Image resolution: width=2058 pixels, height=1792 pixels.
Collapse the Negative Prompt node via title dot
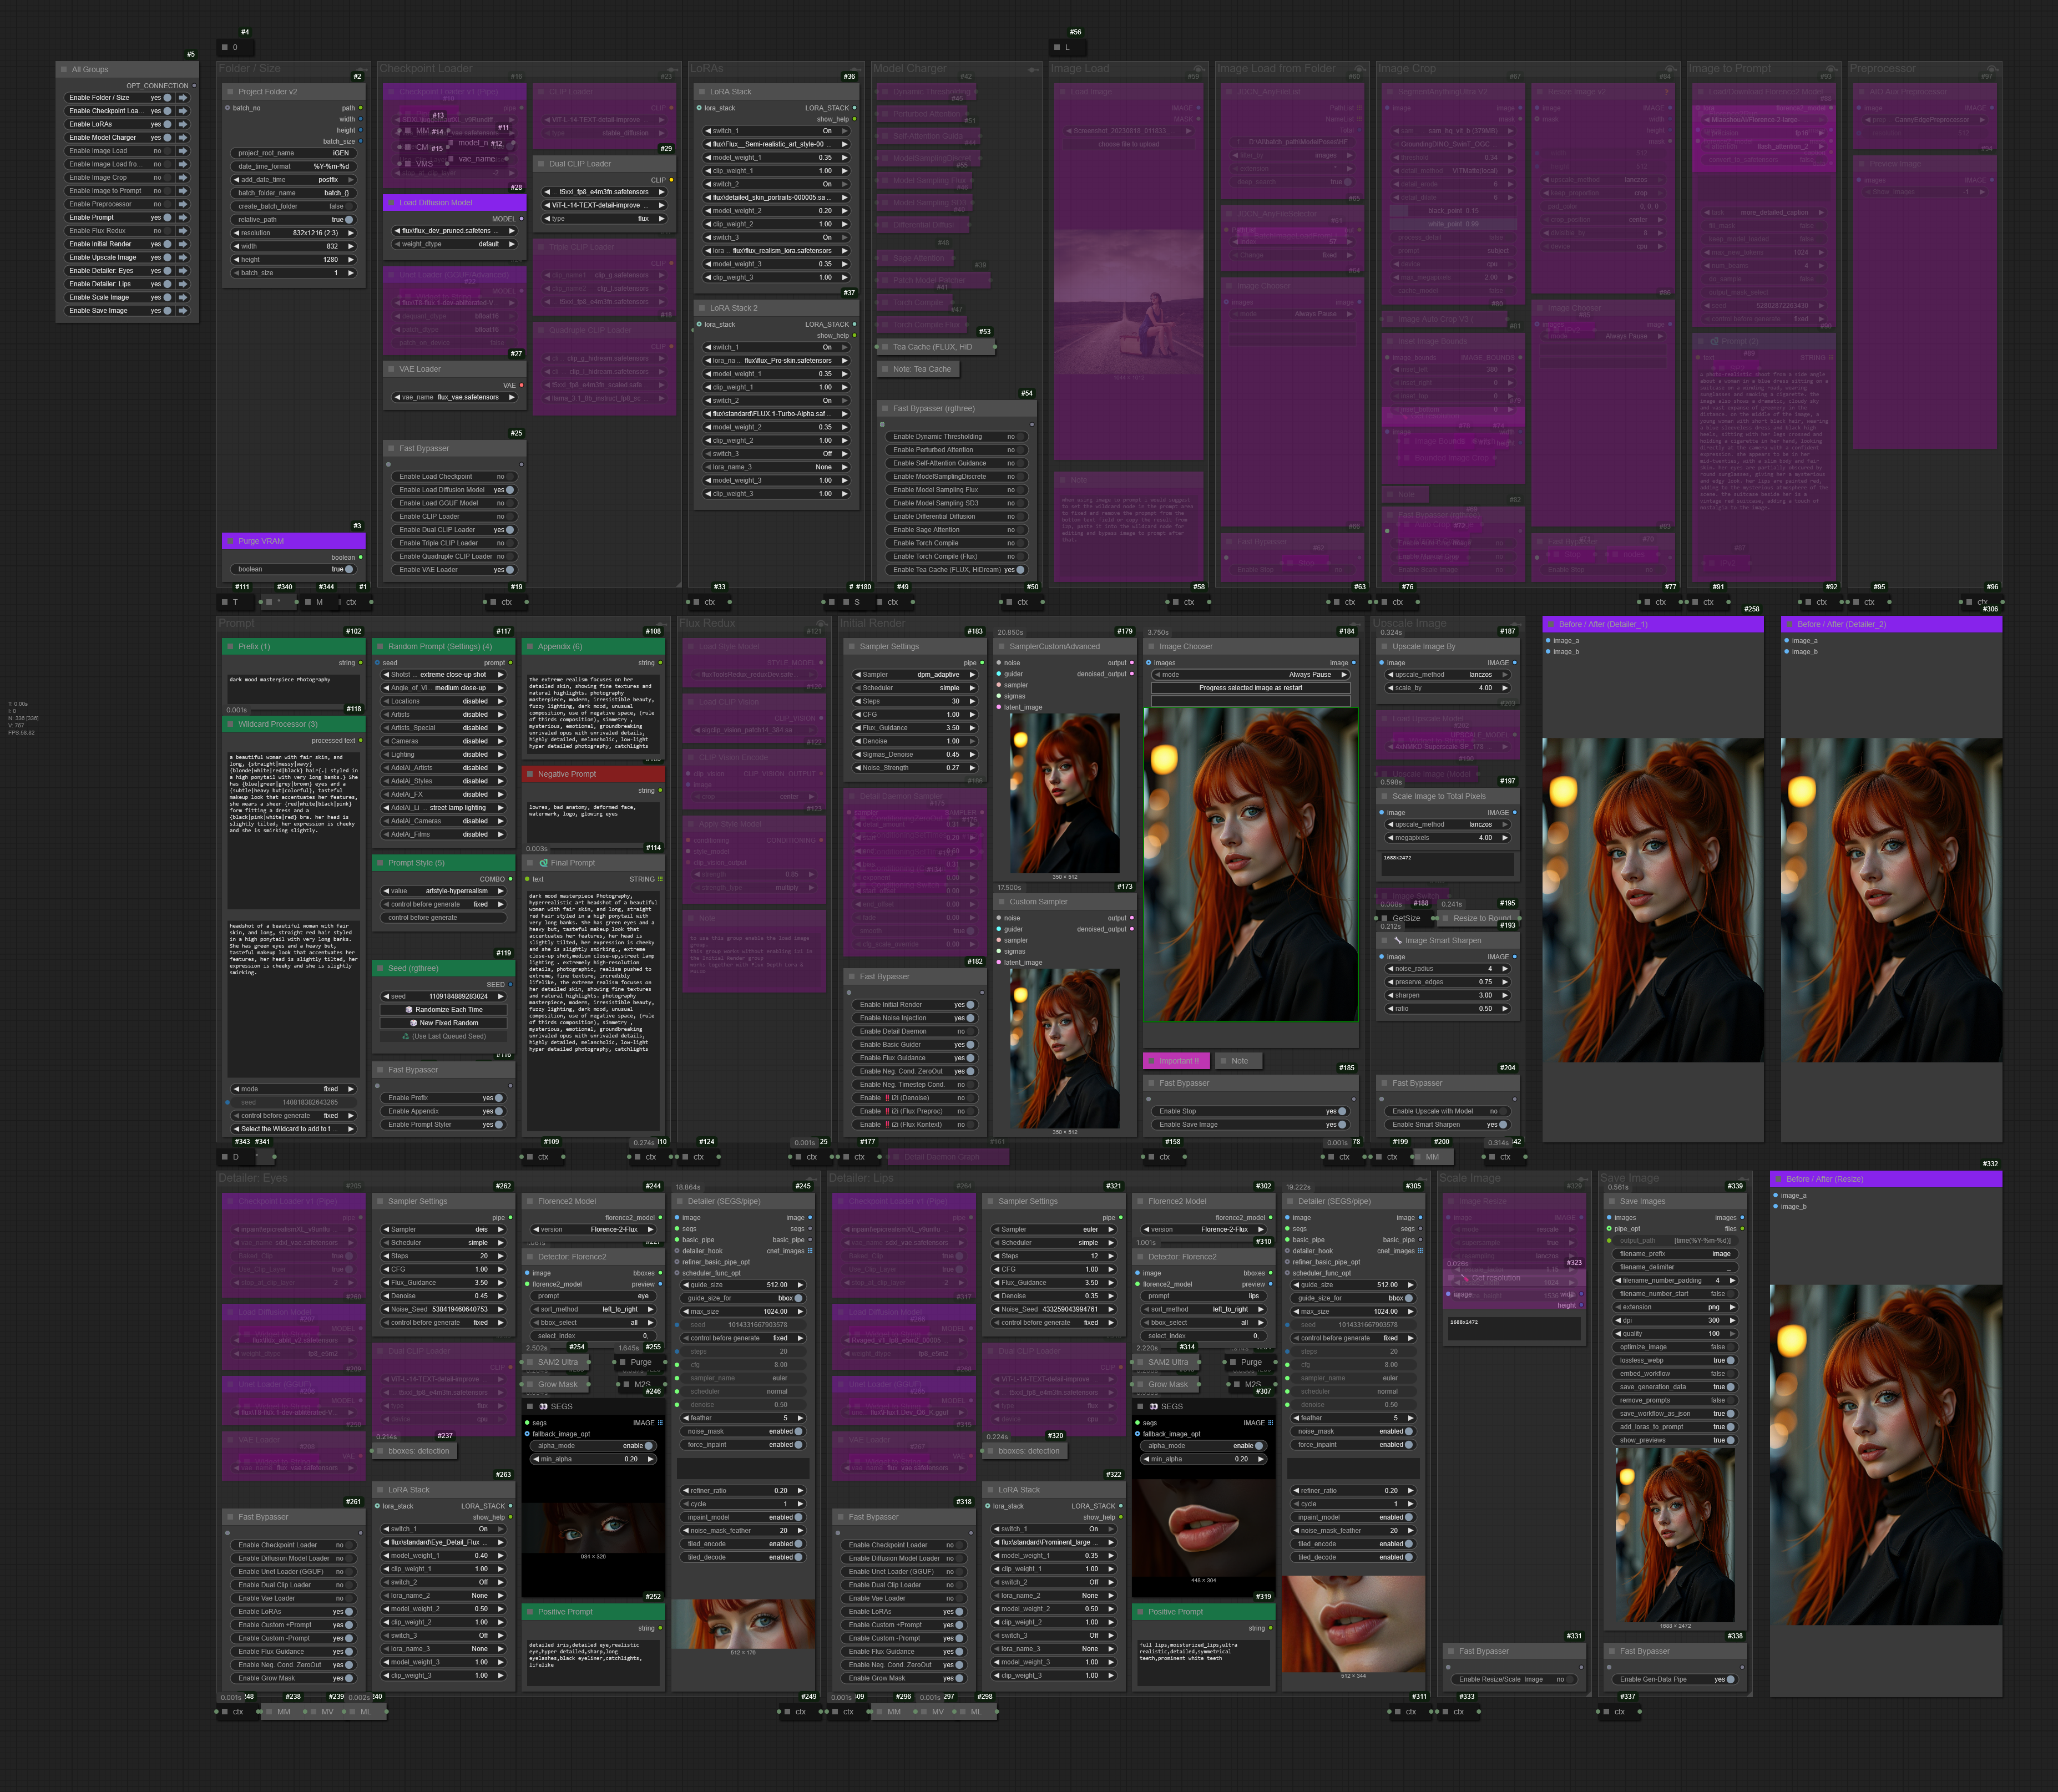[529, 774]
